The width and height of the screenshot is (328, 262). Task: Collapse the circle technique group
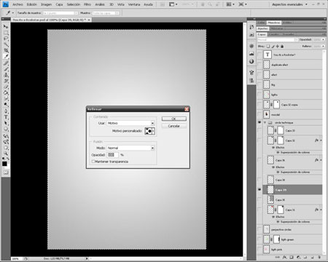click(x=265, y=122)
